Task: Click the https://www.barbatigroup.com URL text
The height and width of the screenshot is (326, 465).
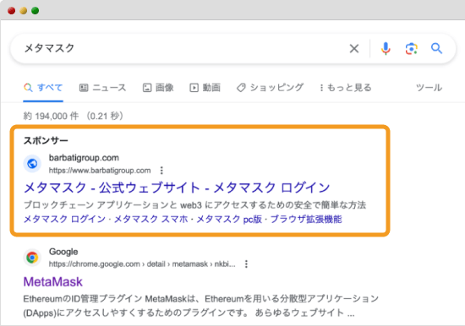Action: coord(100,171)
